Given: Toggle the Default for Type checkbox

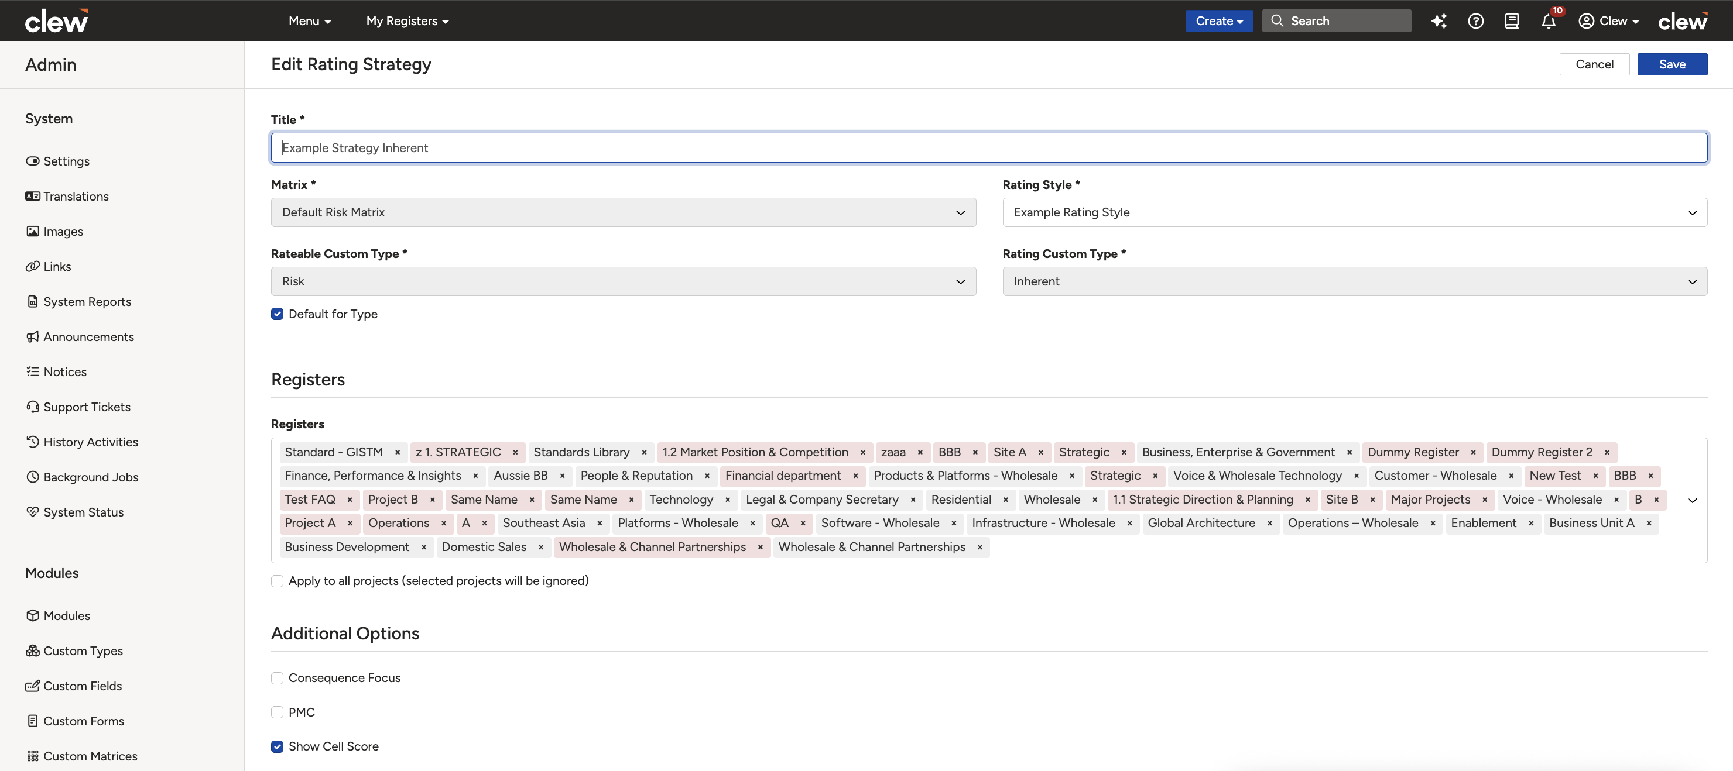Looking at the screenshot, I should coord(277,314).
